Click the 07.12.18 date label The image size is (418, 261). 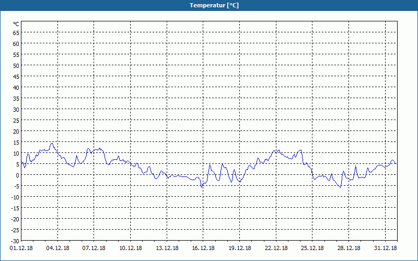click(x=94, y=248)
